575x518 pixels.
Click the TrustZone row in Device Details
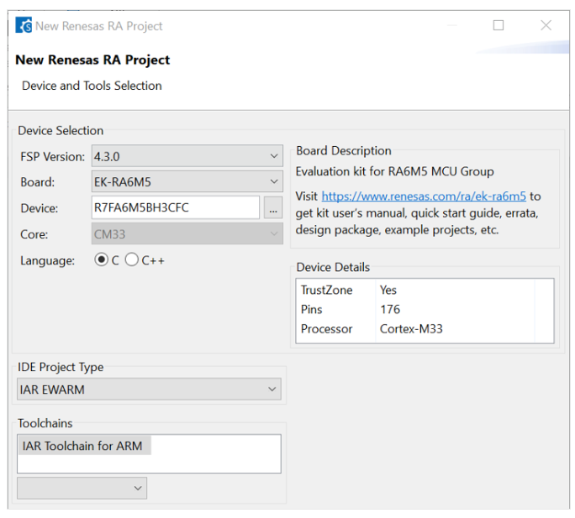coord(425,290)
